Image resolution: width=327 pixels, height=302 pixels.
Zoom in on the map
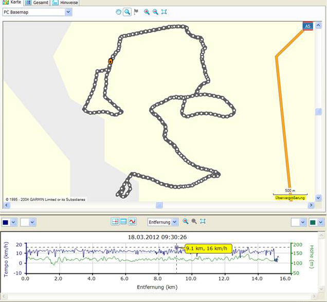147,12
